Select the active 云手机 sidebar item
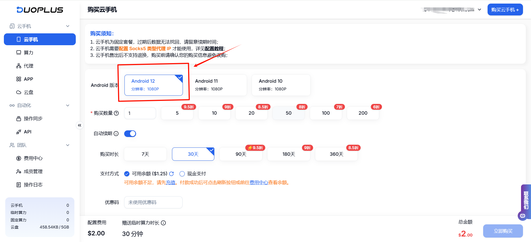The width and height of the screenshot is (531, 242). tap(40, 39)
